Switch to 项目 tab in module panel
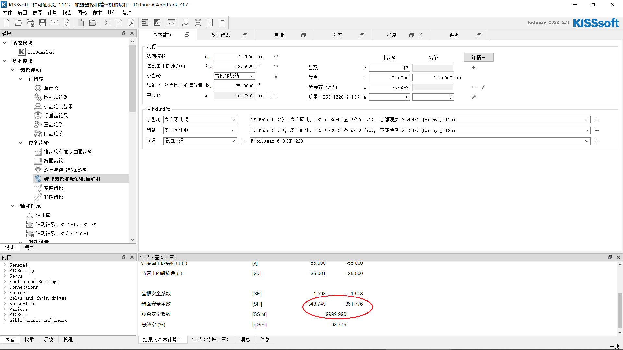 click(29, 247)
